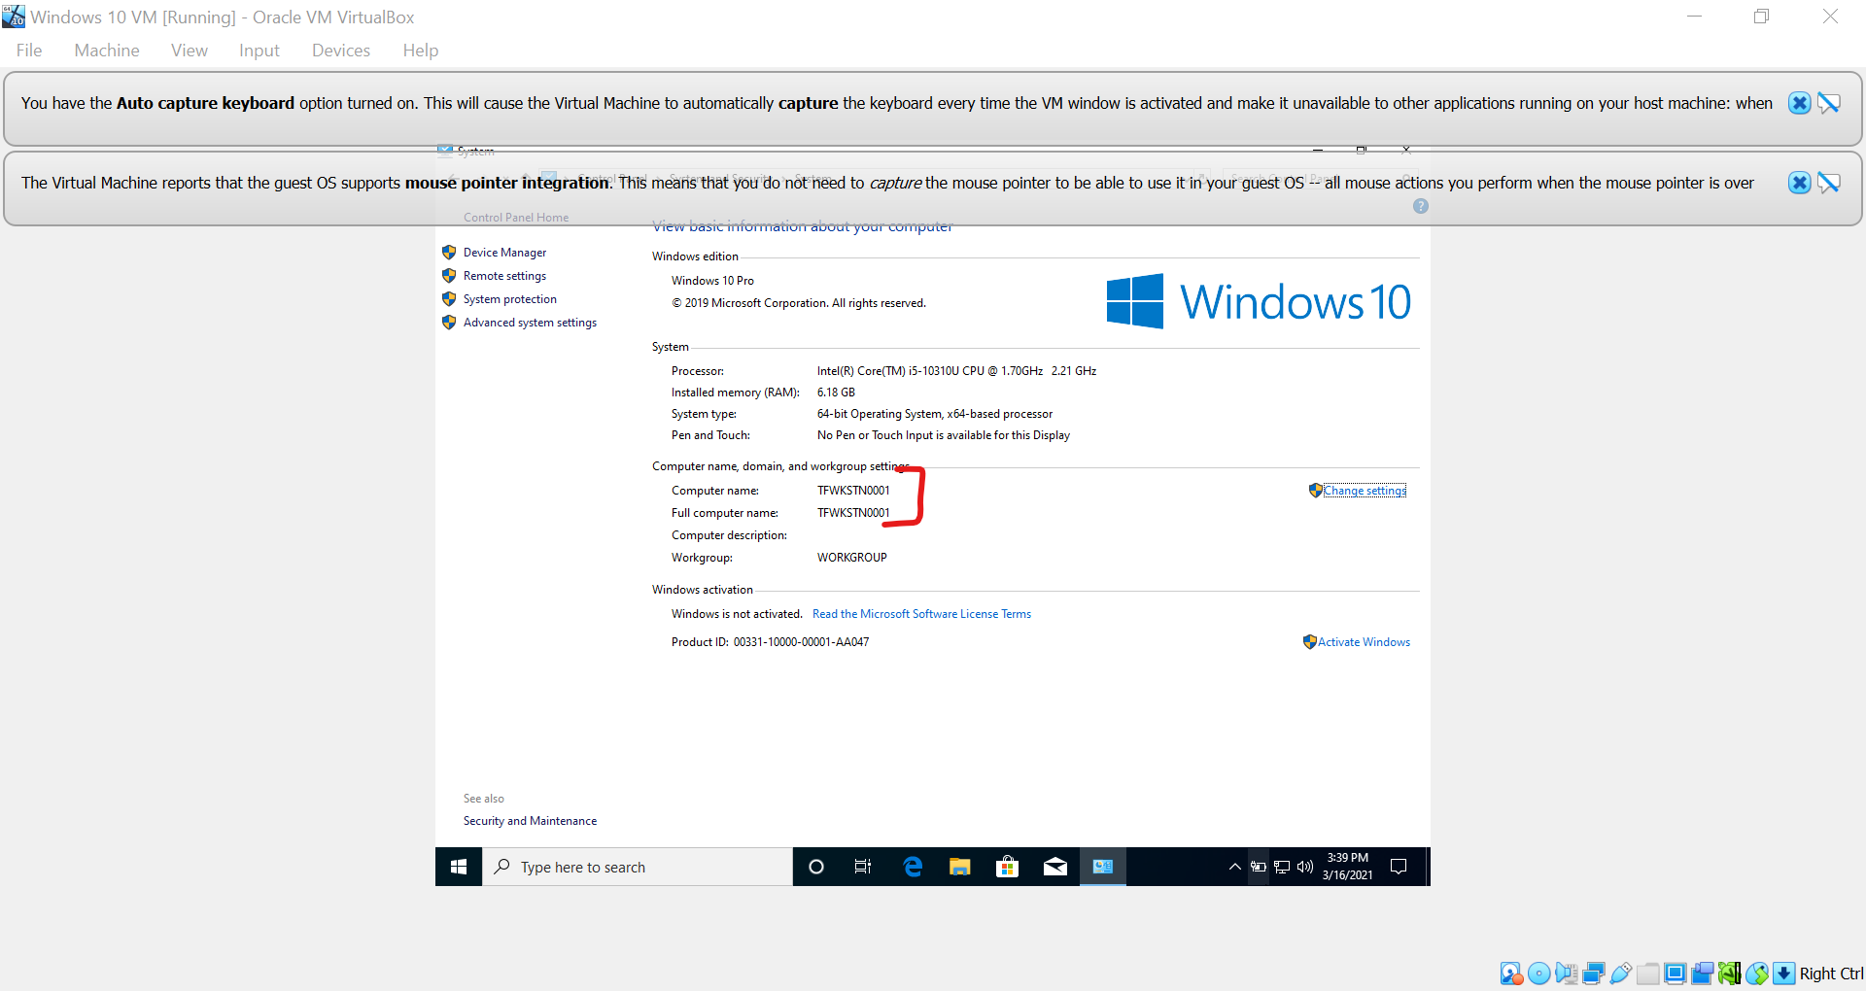
Task: Click the green turtle CPU status icon
Action: pyautogui.click(x=1729, y=974)
